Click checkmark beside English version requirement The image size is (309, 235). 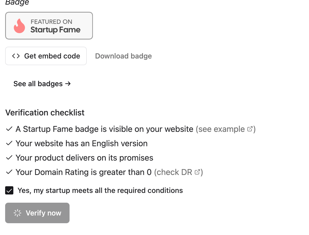pyautogui.click(x=9, y=143)
